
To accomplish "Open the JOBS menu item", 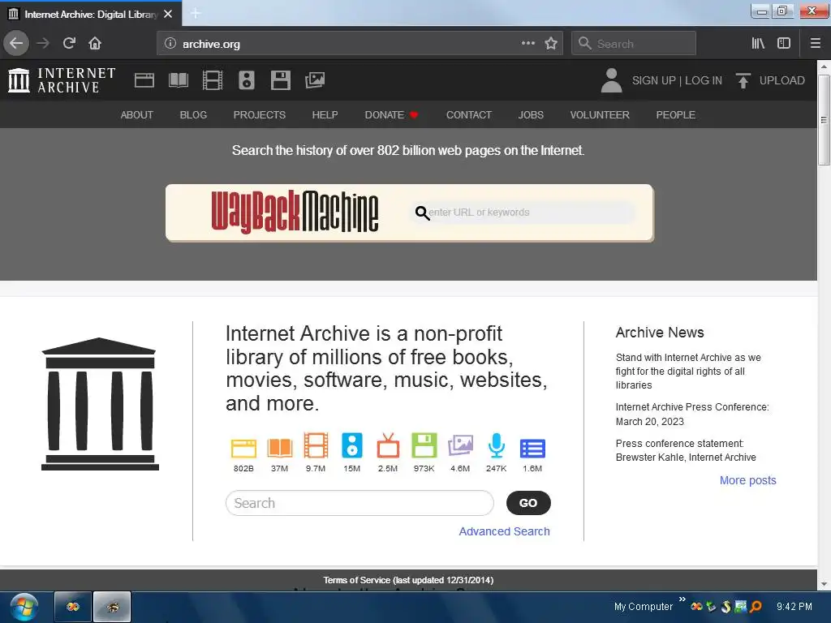I will click(x=531, y=115).
